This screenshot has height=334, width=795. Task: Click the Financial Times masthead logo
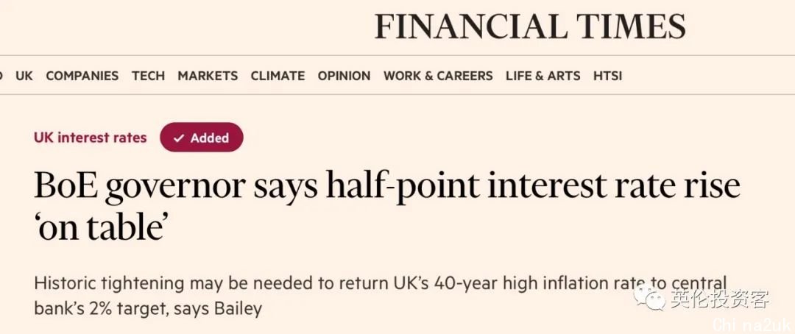pyautogui.click(x=530, y=26)
